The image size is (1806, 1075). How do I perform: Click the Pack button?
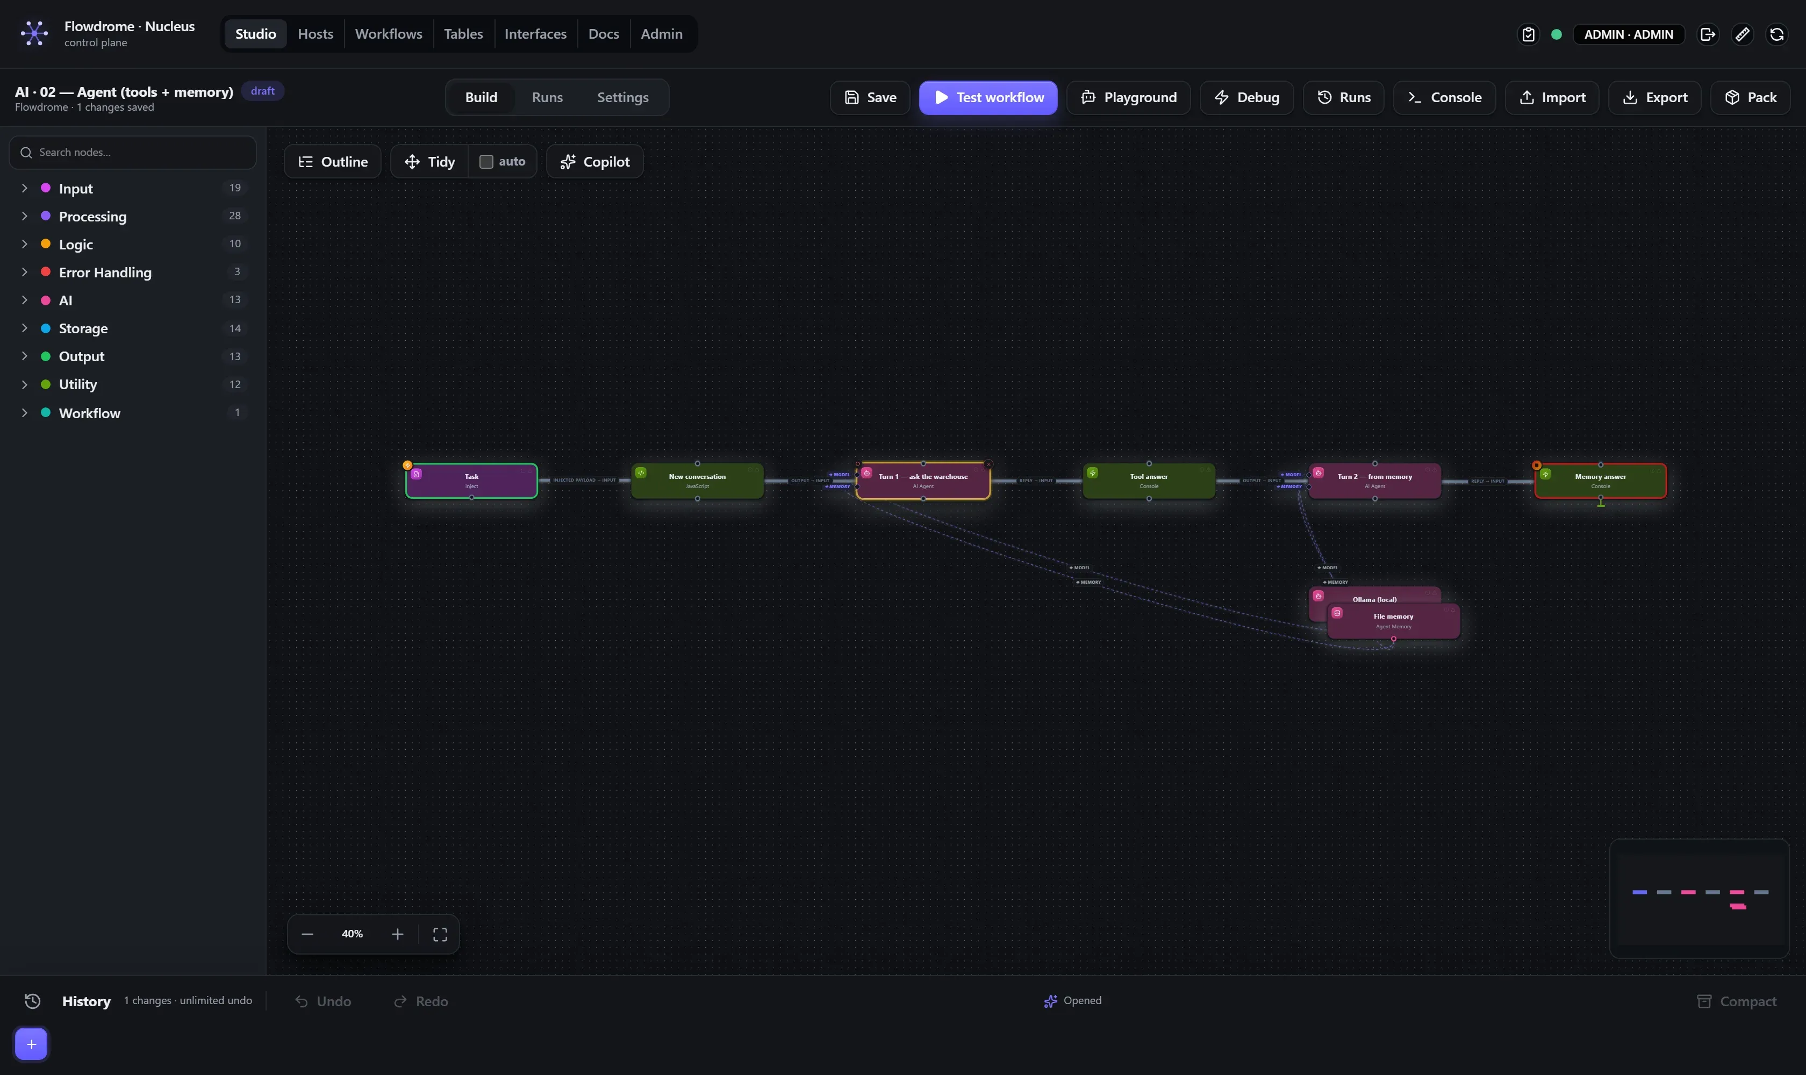[x=1750, y=98]
